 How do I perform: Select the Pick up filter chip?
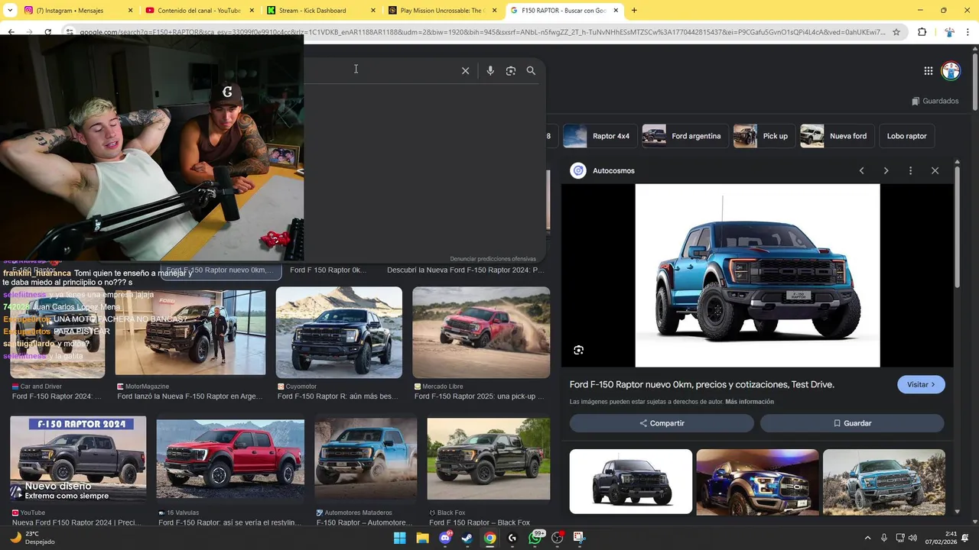763,136
